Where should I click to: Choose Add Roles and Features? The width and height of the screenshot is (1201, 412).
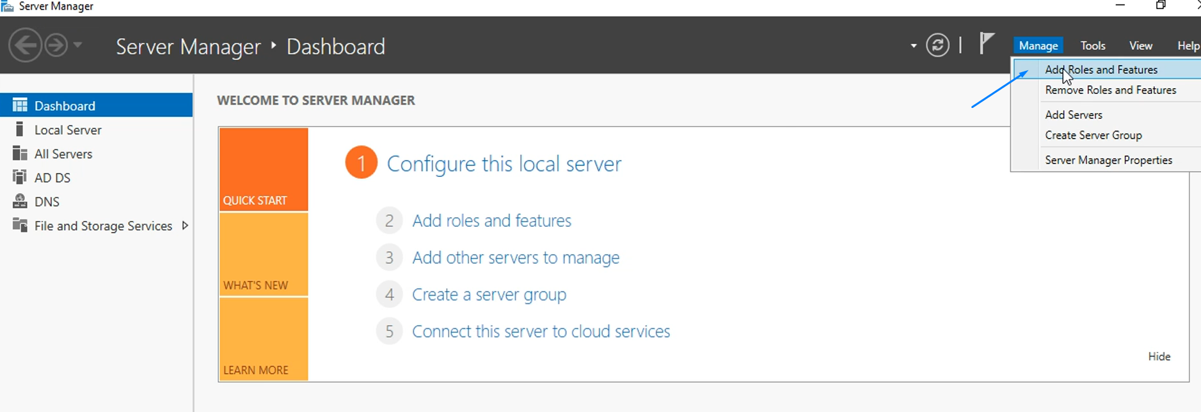click(x=1106, y=70)
